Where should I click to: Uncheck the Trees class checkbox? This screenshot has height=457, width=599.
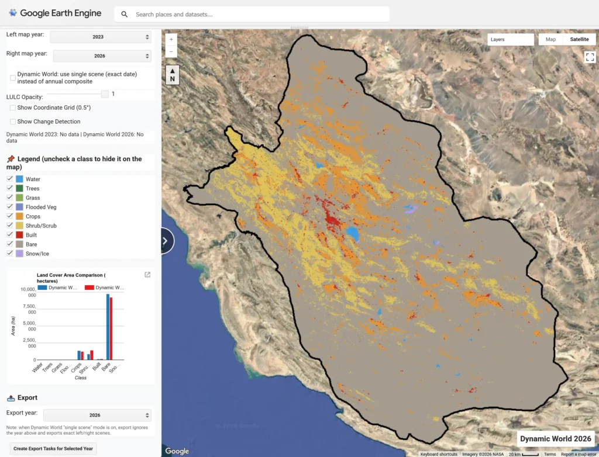point(9,188)
